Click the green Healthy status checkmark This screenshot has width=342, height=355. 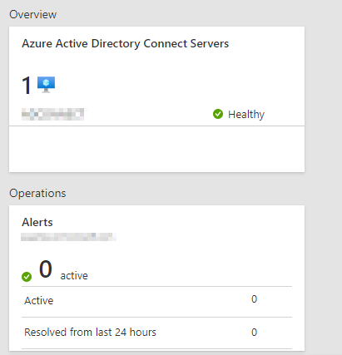[x=218, y=114]
